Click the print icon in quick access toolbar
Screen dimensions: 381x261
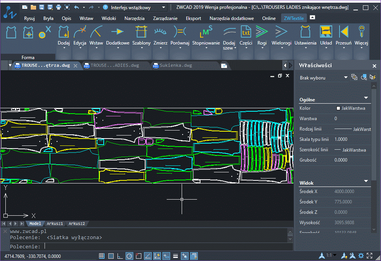pos(58,7)
